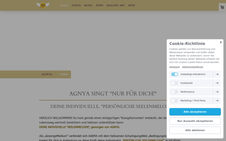
Task: Expand details arrow for Marketing / Third Party
Action: pyautogui.click(x=217, y=100)
